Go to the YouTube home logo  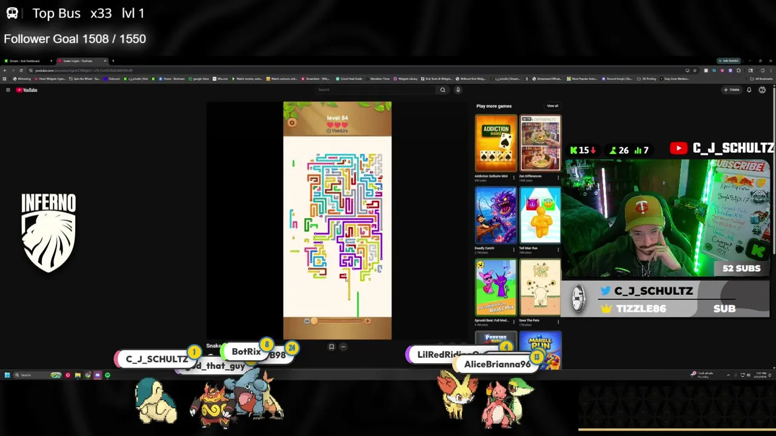(x=27, y=90)
